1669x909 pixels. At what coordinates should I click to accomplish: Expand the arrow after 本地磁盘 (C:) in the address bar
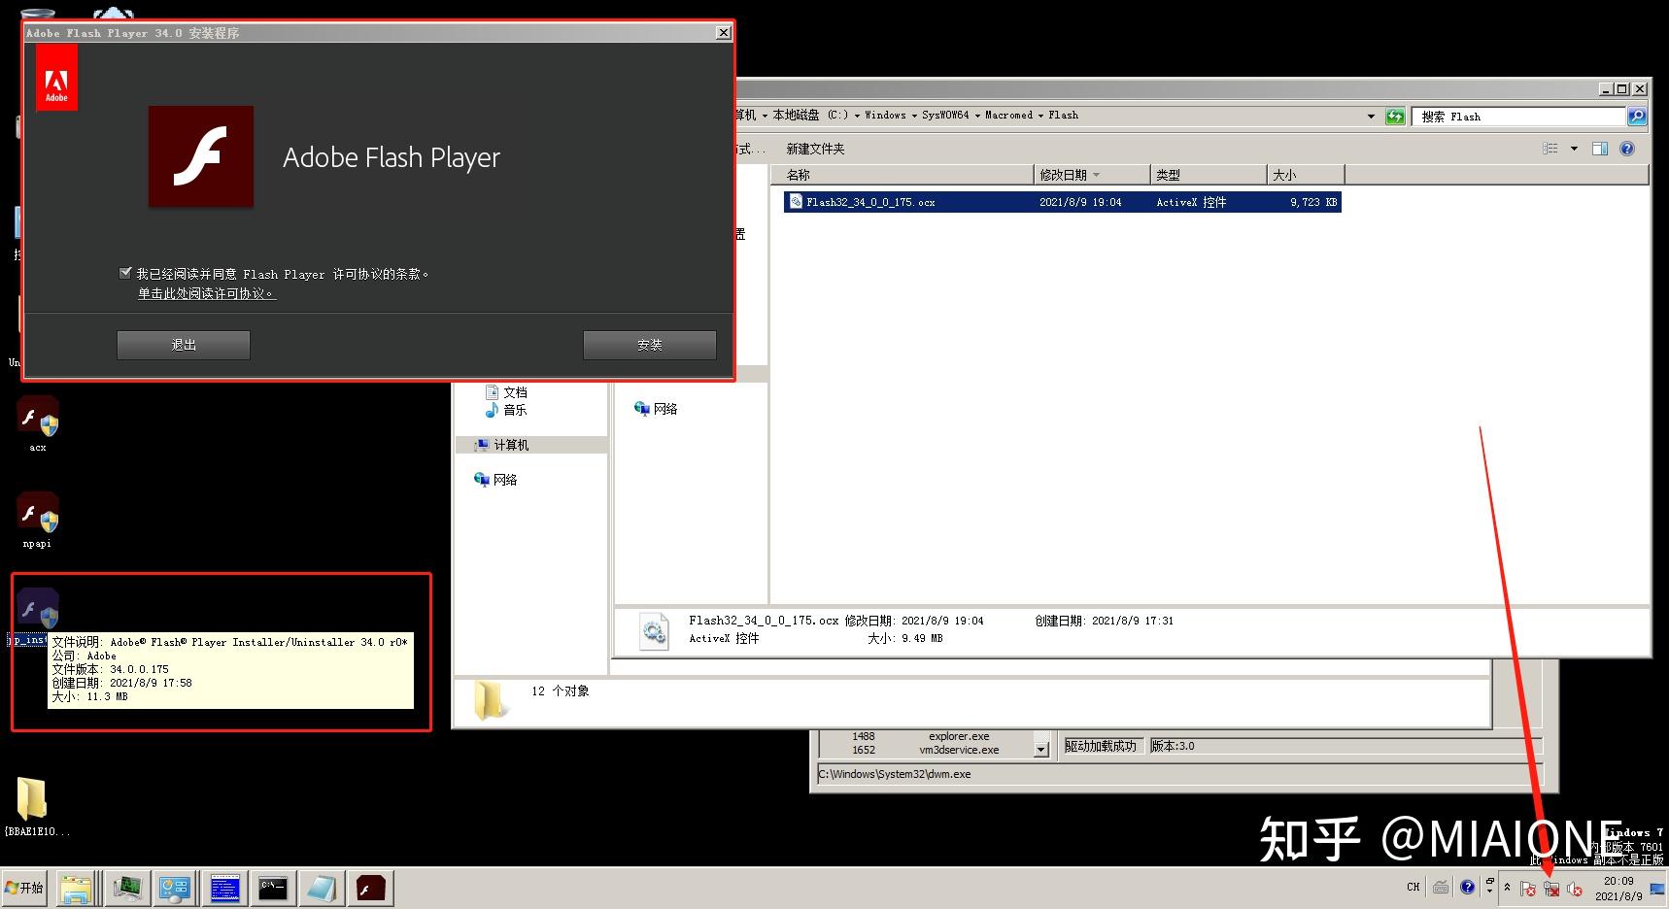(x=857, y=116)
